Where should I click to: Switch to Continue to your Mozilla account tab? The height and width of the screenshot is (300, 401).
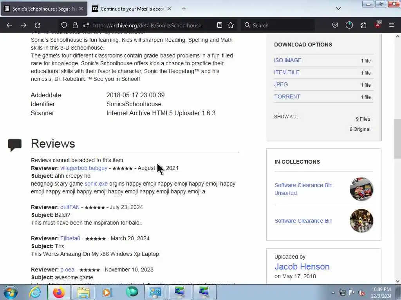tap(132, 9)
